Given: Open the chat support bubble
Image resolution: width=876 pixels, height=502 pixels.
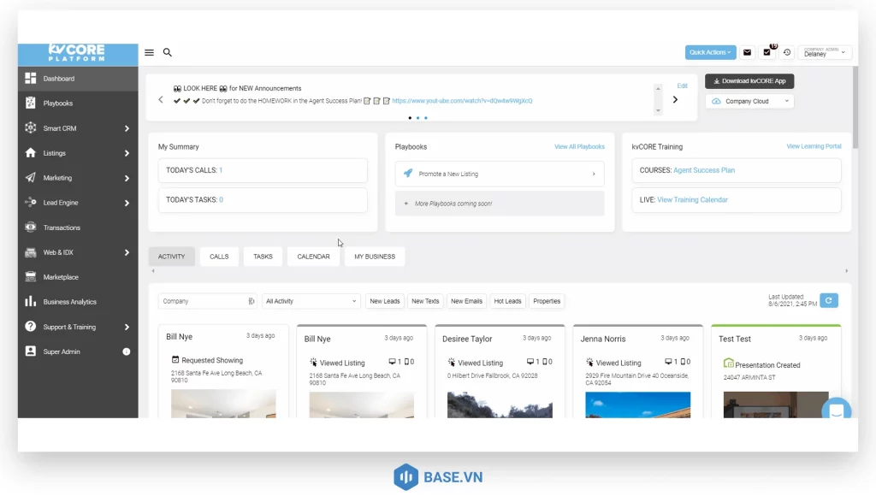Looking at the screenshot, I should tap(836, 411).
